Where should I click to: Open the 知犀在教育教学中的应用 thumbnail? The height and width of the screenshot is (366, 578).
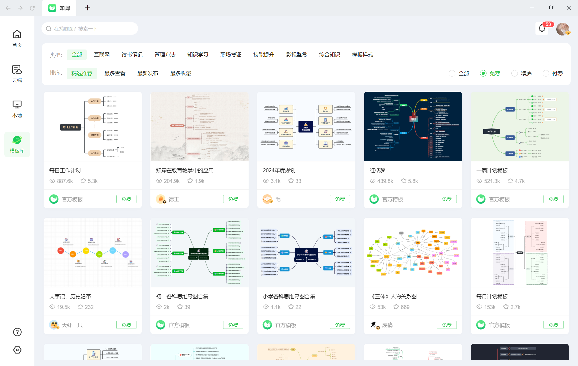click(x=199, y=127)
